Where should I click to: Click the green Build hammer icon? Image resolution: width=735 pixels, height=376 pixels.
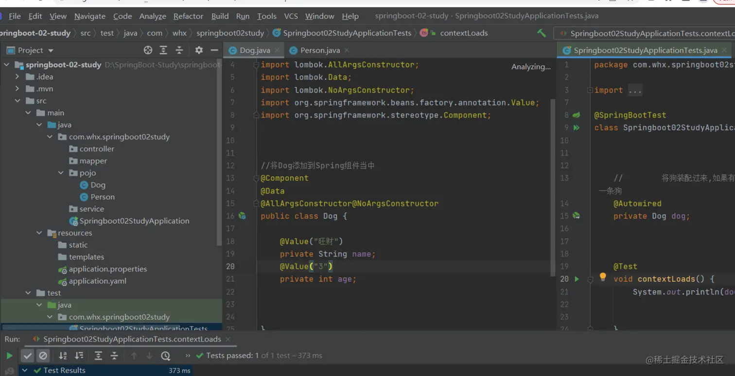(x=541, y=33)
